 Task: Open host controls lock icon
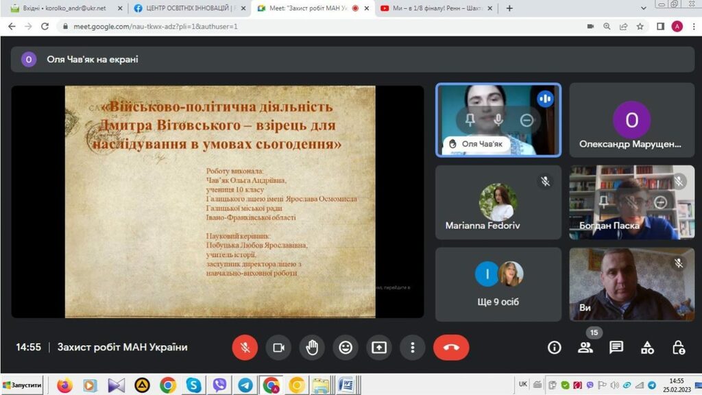click(x=678, y=348)
